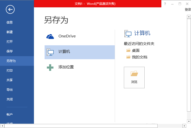Open the 信息 menu item
191x128 pixels.
[10, 23]
